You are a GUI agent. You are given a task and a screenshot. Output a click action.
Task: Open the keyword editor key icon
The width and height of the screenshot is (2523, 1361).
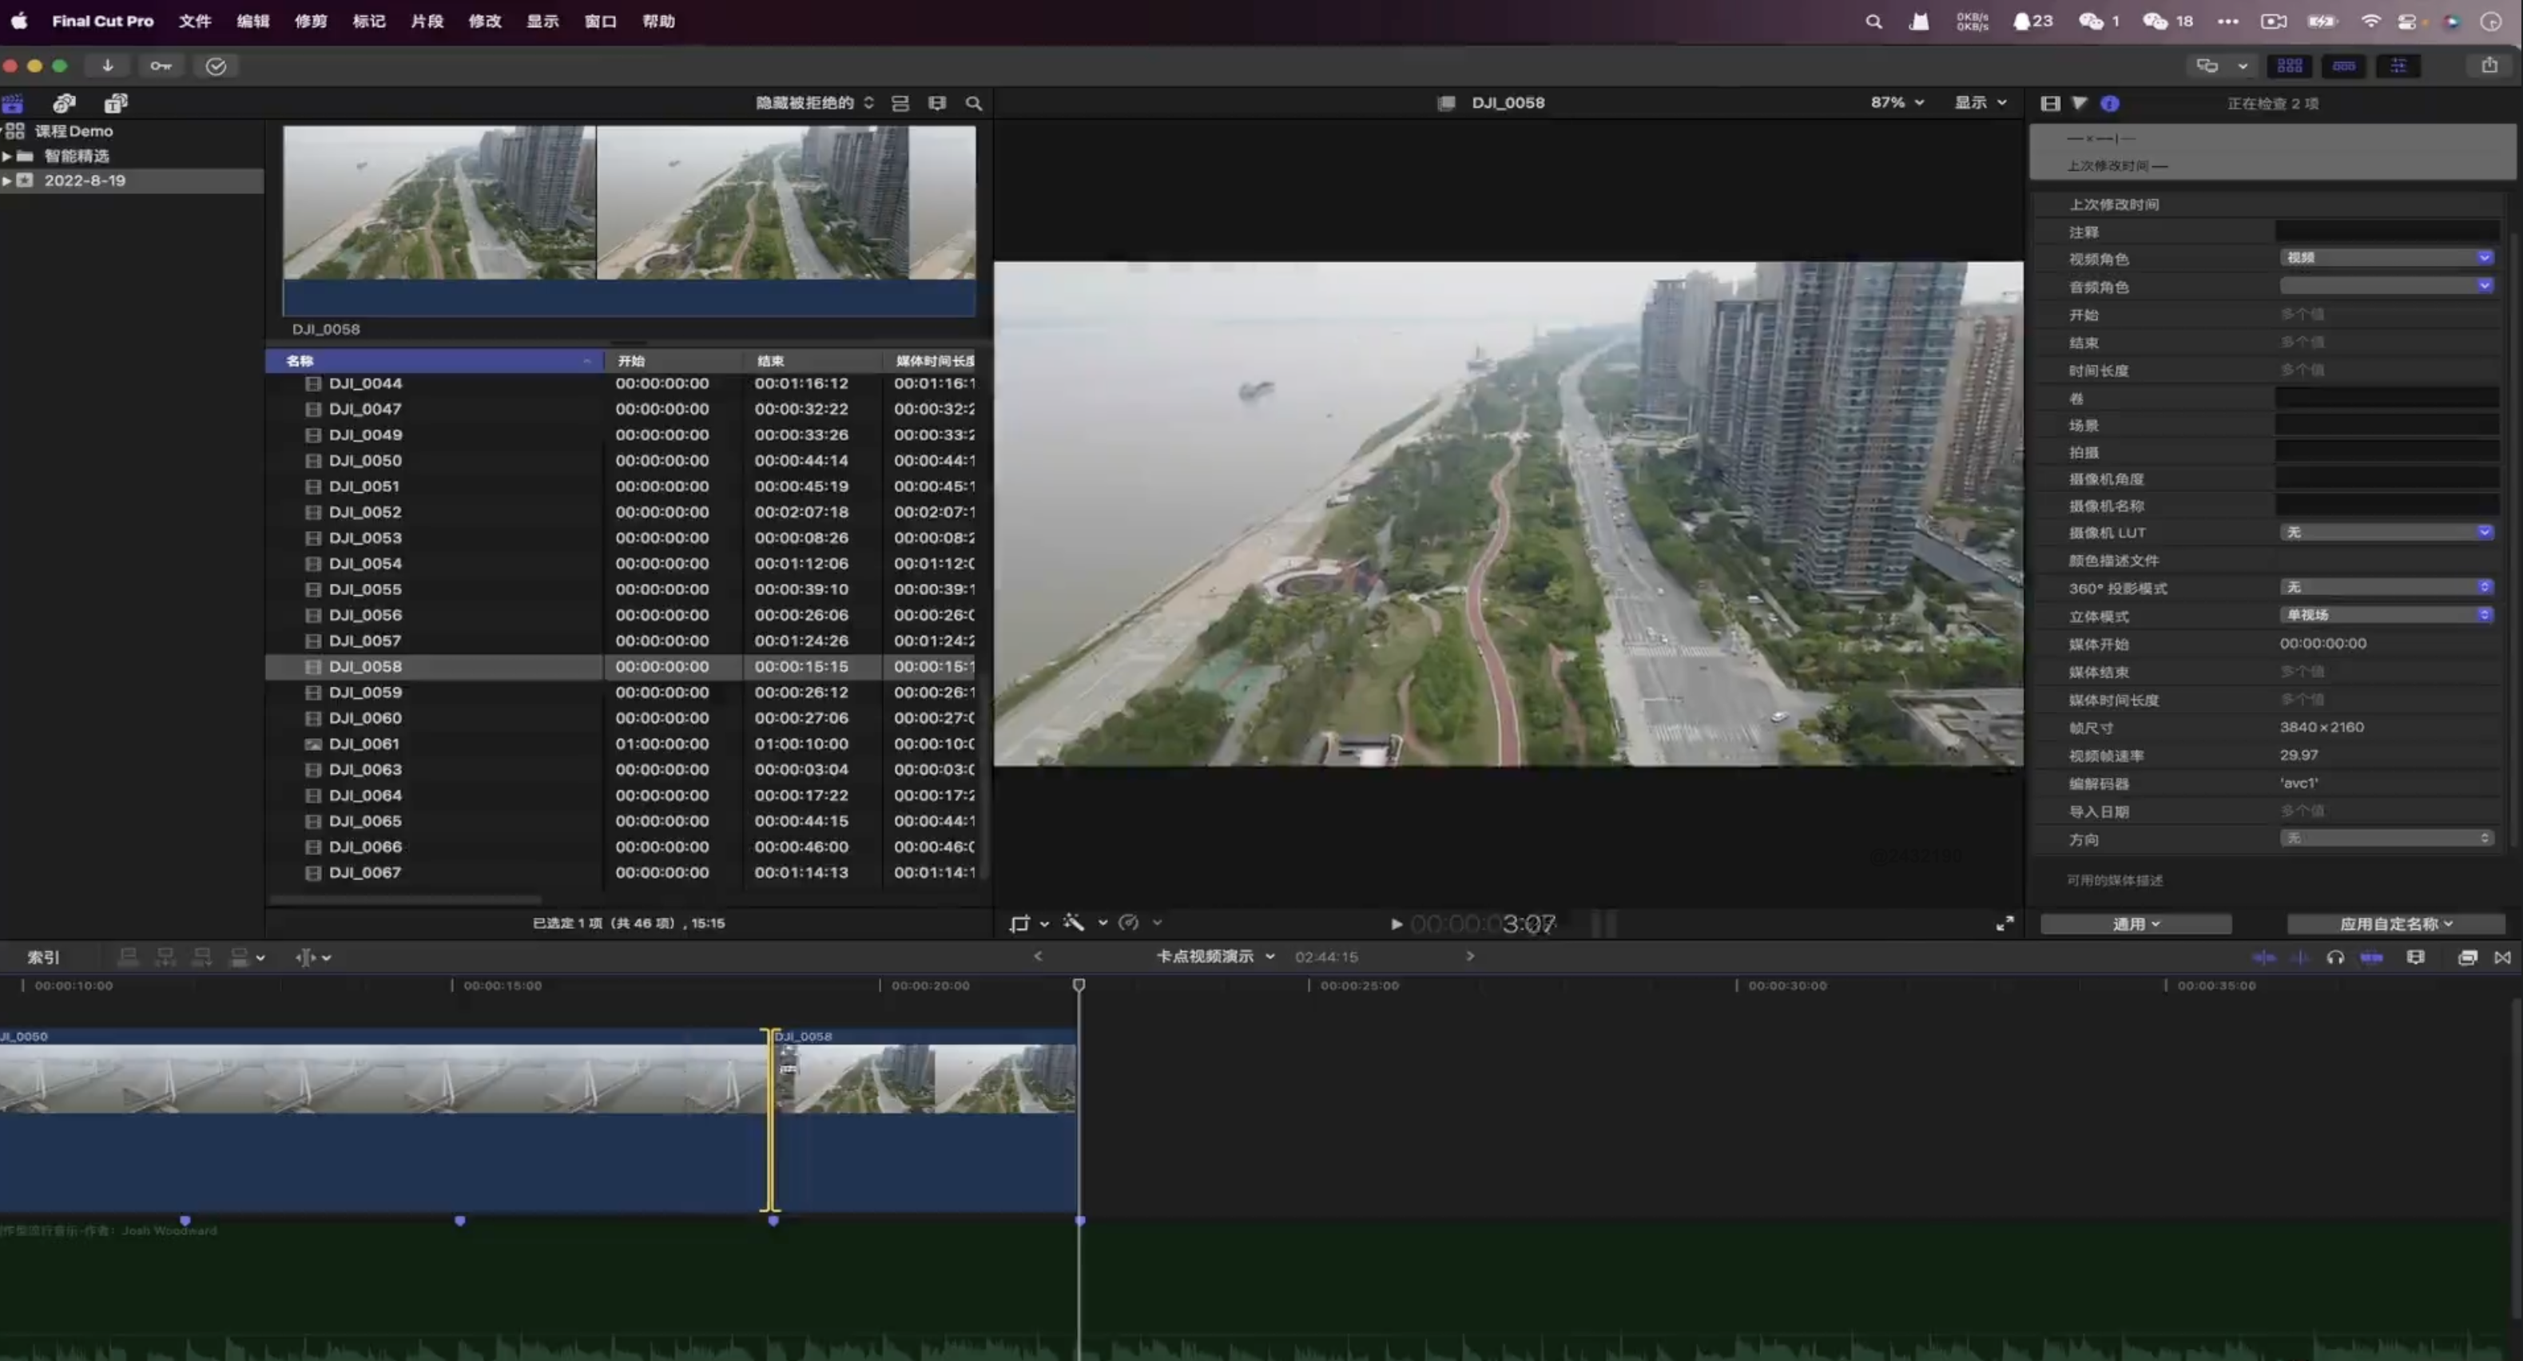pos(161,65)
